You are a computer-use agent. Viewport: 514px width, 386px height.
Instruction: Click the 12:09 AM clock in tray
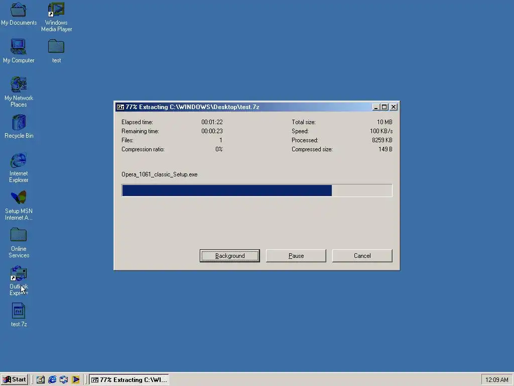tap(496, 380)
